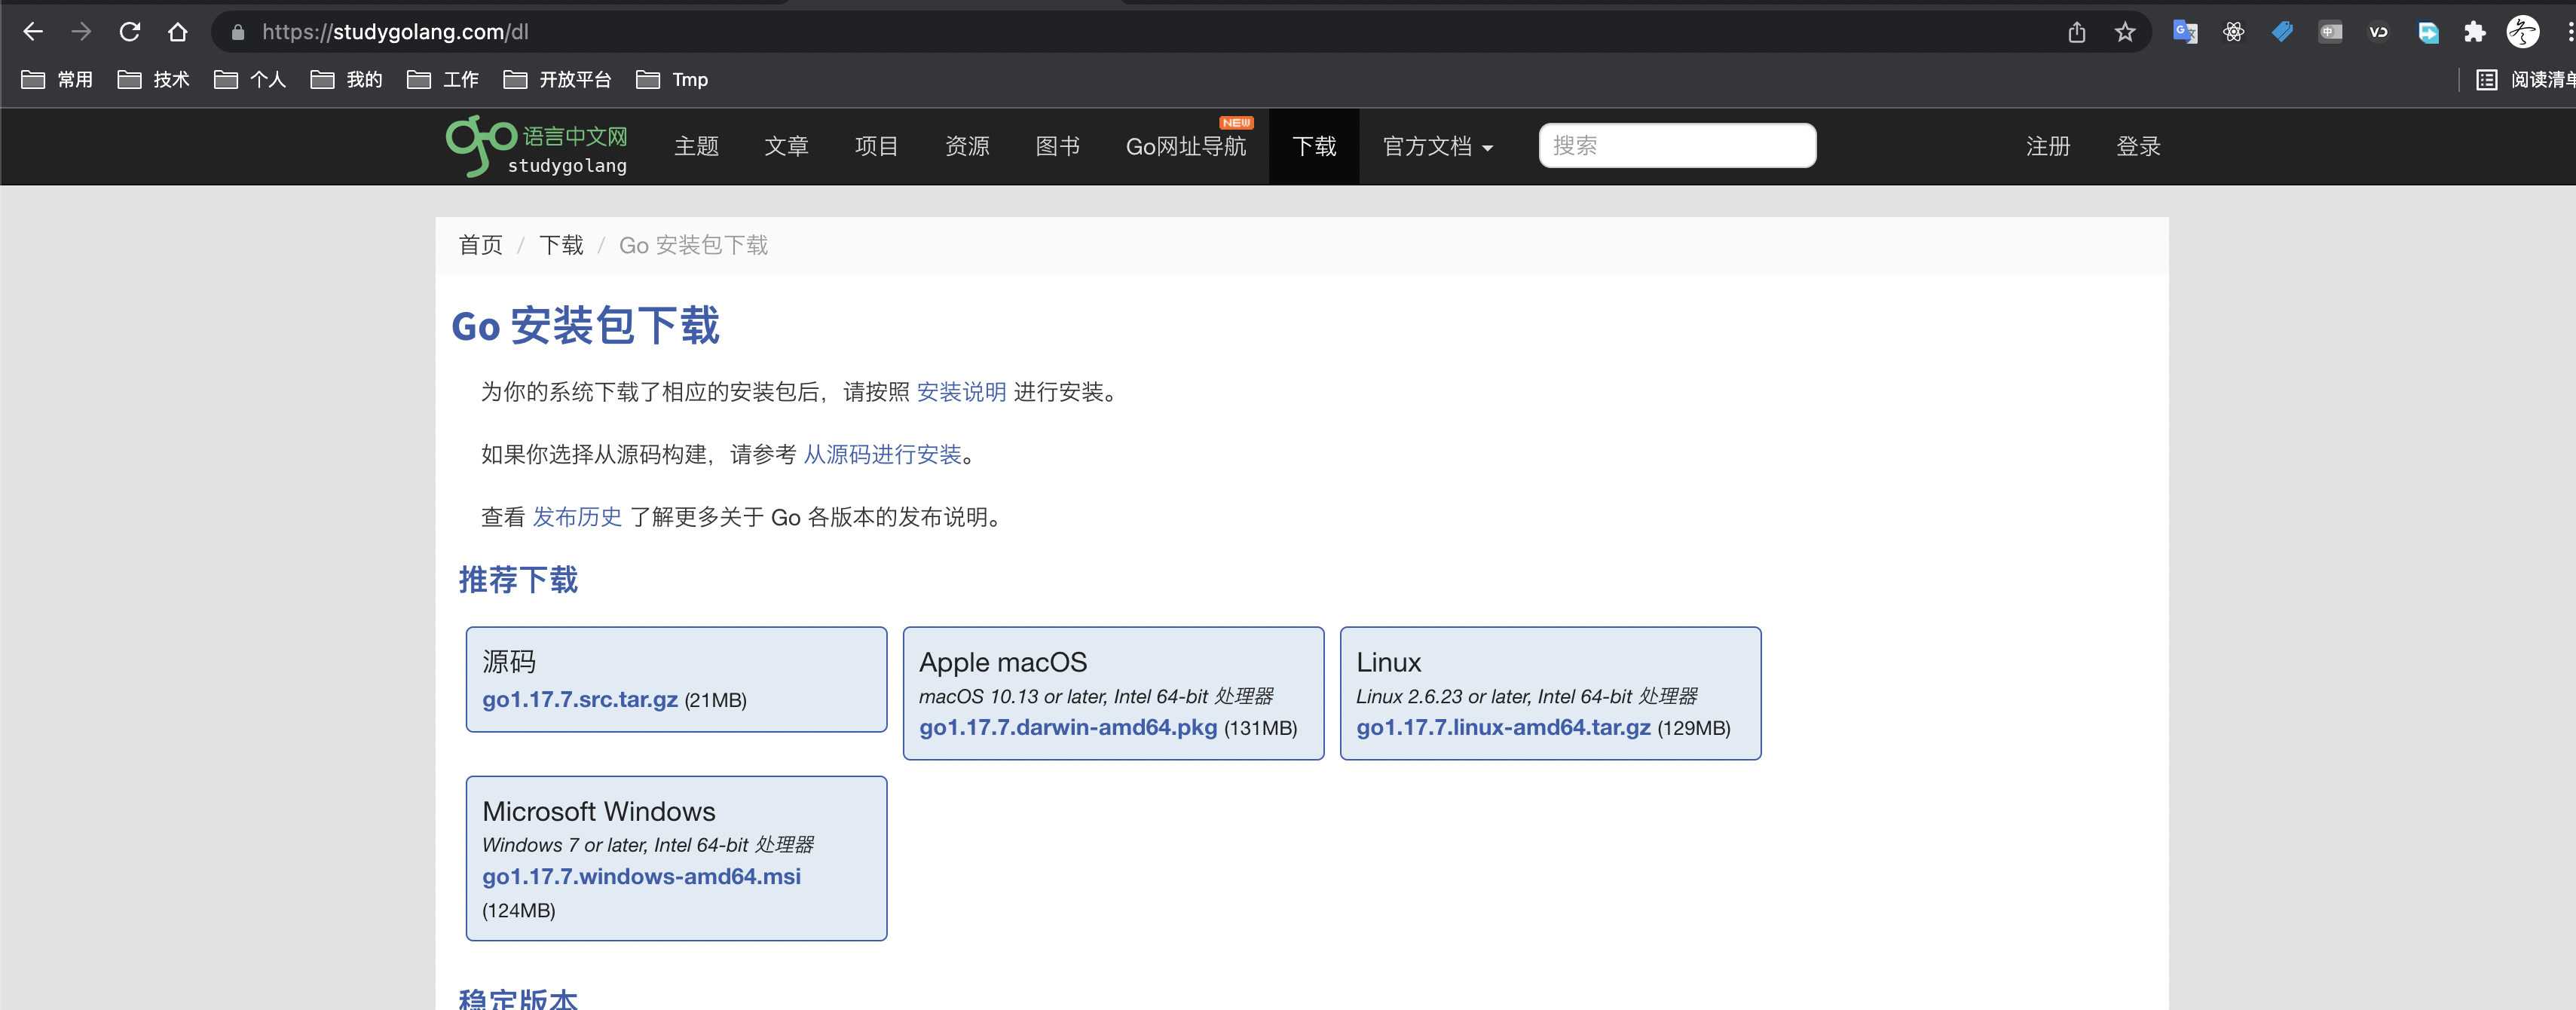Download go1.17.7.darwin-amd64.pkg
The width and height of the screenshot is (2576, 1010).
coord(1068,727)
